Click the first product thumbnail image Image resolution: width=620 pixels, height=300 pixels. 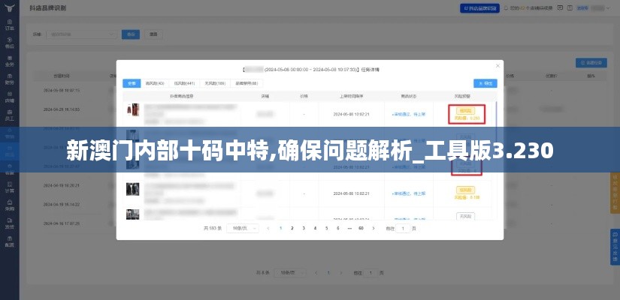(133, 110)
